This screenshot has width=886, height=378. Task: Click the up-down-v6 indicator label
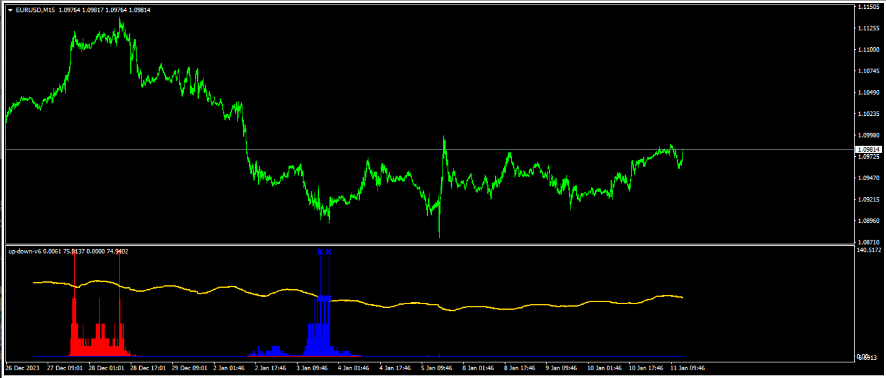tap(24, 251)
